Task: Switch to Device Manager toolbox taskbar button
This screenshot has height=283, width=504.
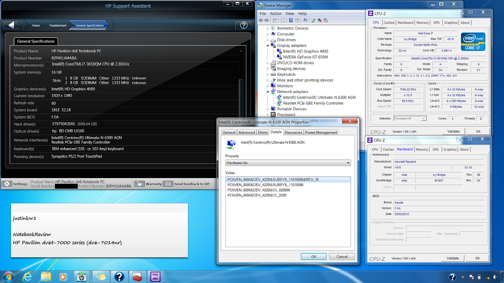Action: 137,276
